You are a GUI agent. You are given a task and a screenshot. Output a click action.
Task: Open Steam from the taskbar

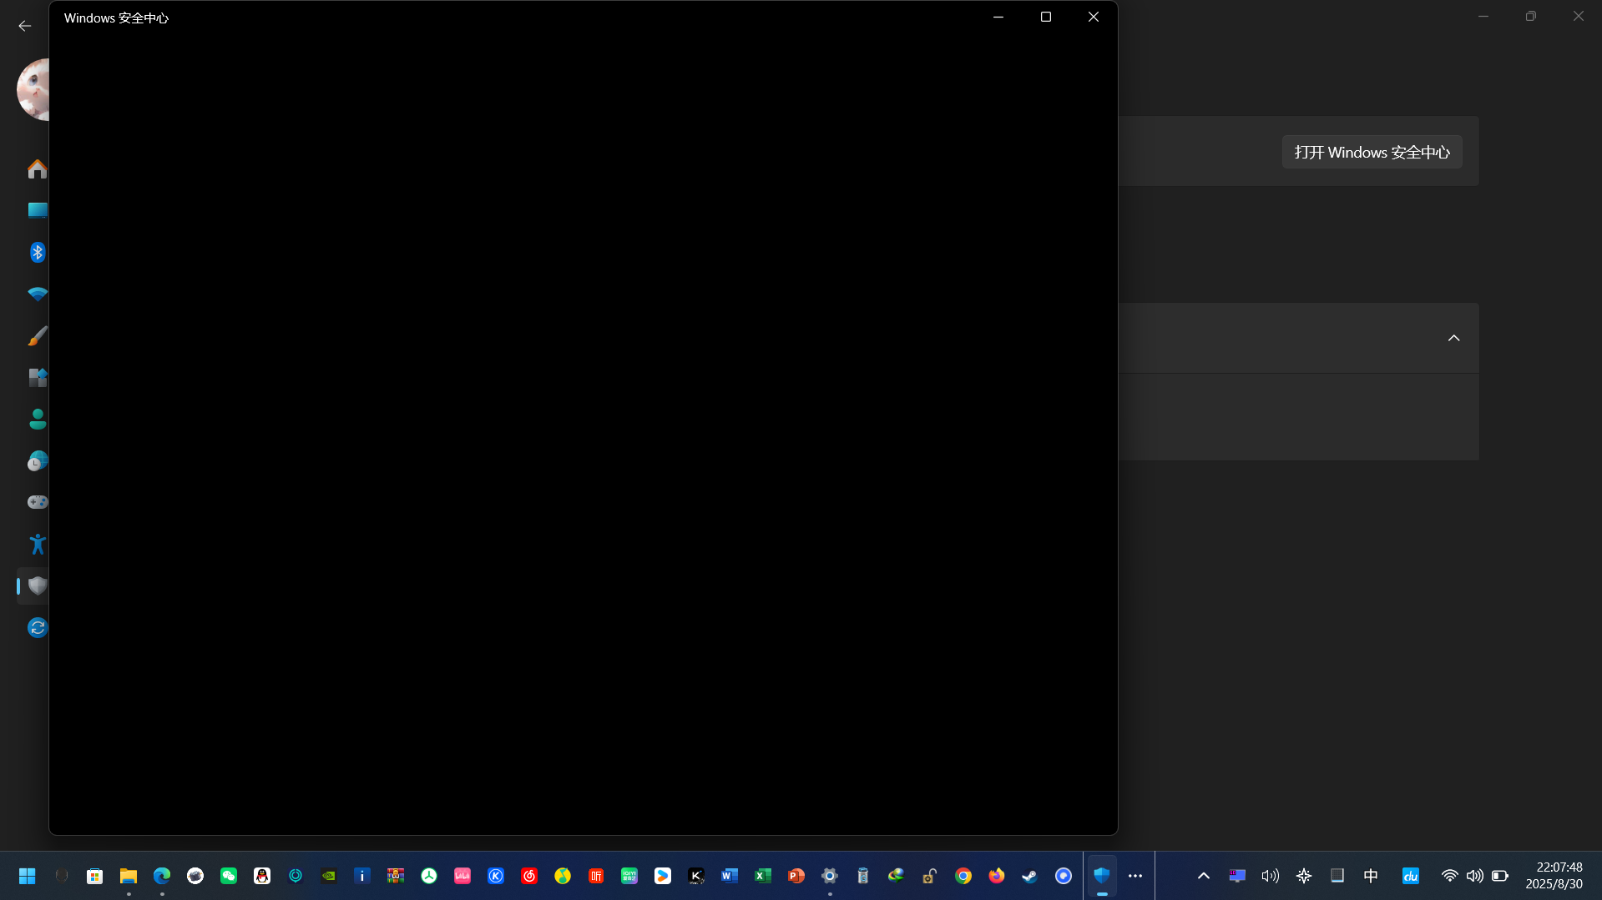[x=1030, y=876]
